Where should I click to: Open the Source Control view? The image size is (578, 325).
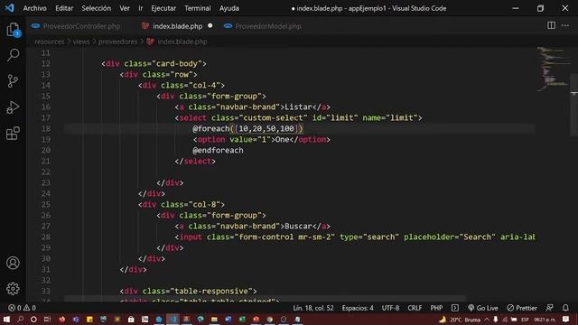pos(13,81)
